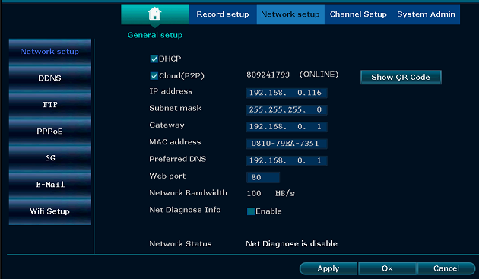479x279 pixels.
Task: Click the Web port input field
Action: 263,177
